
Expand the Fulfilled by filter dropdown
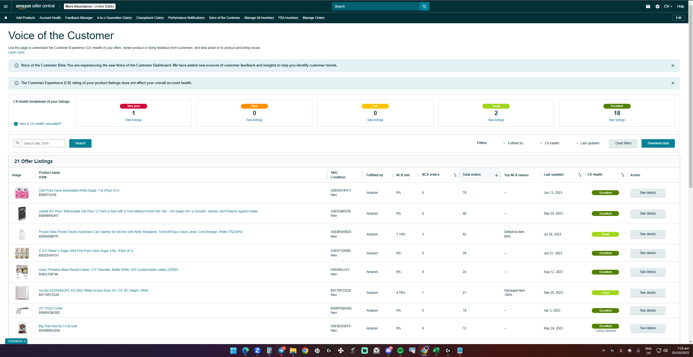513,143
